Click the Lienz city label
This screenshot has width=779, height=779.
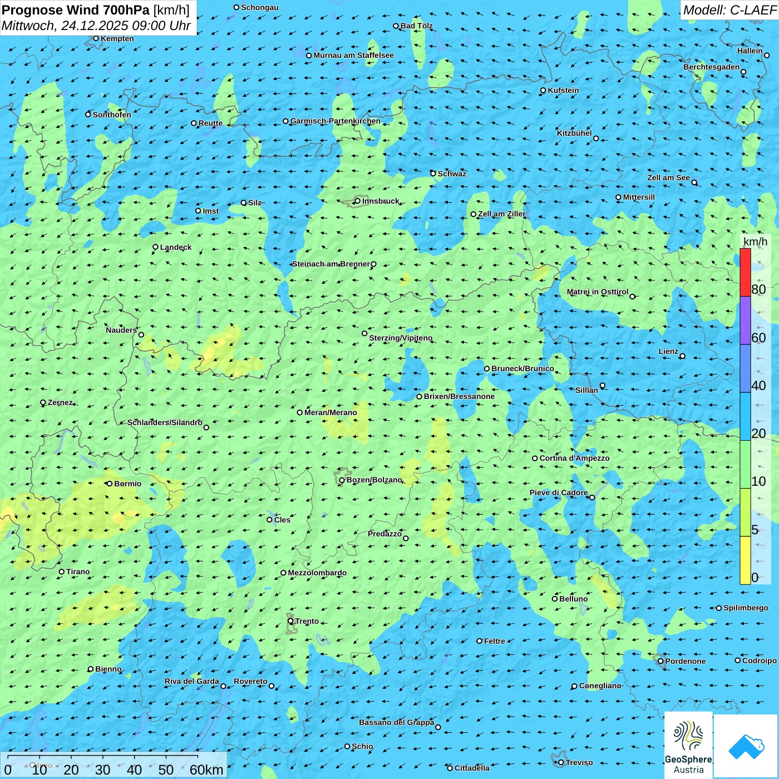pos(668,351)
